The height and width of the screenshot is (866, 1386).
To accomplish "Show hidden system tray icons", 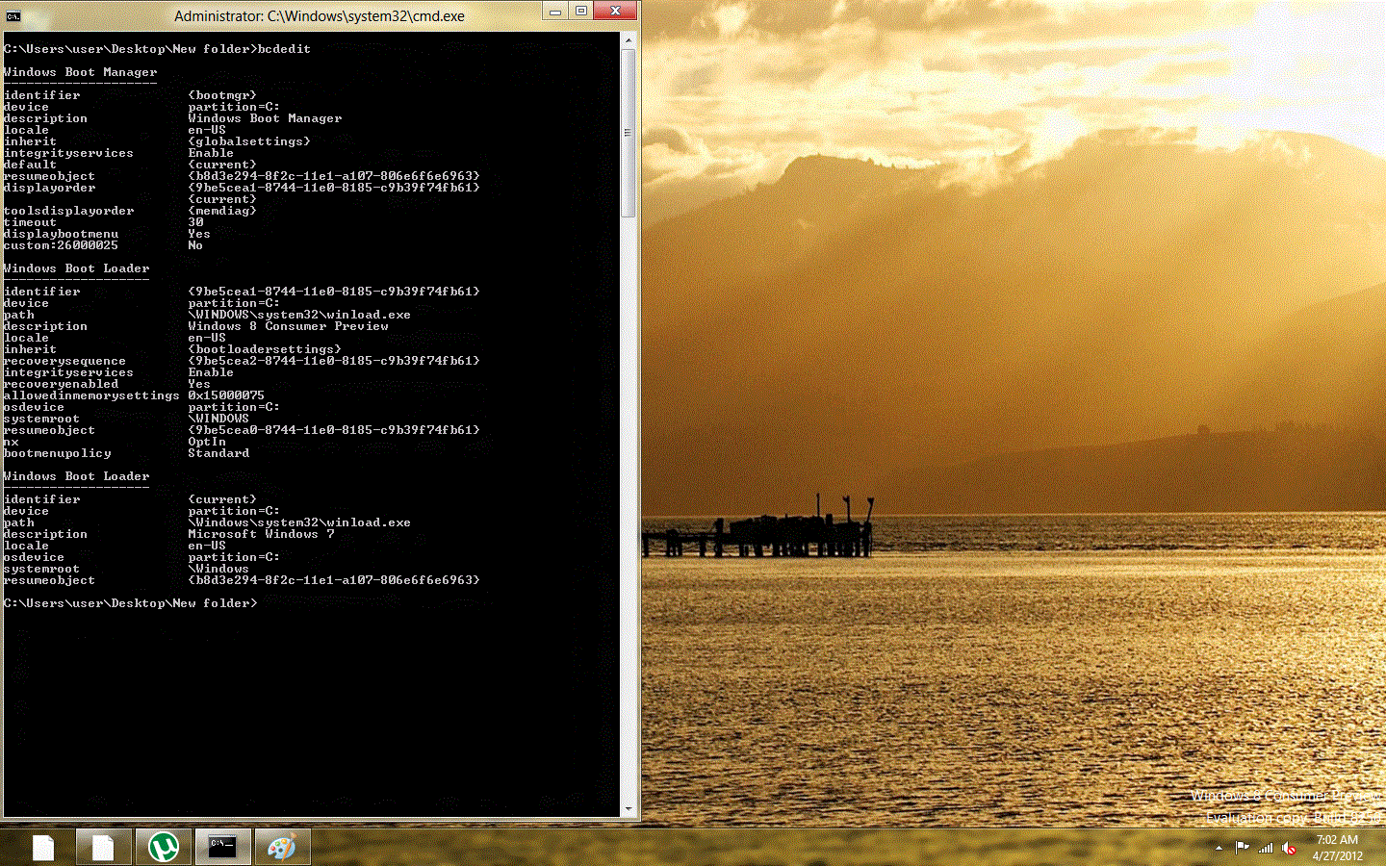I will point(1219,848).
